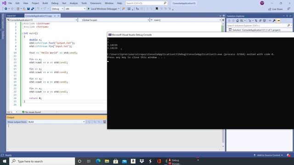
Task: Click the Live Share button
Action: pos(275,9)
